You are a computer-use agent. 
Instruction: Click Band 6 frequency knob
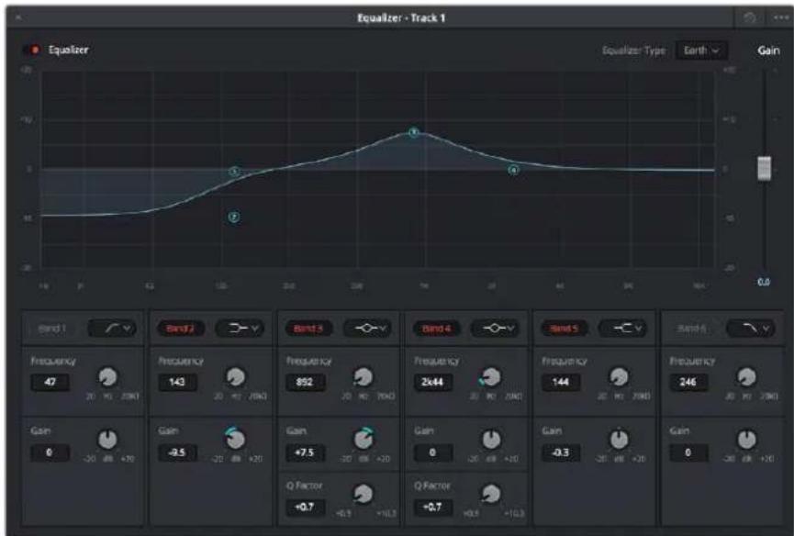(746, 377)
